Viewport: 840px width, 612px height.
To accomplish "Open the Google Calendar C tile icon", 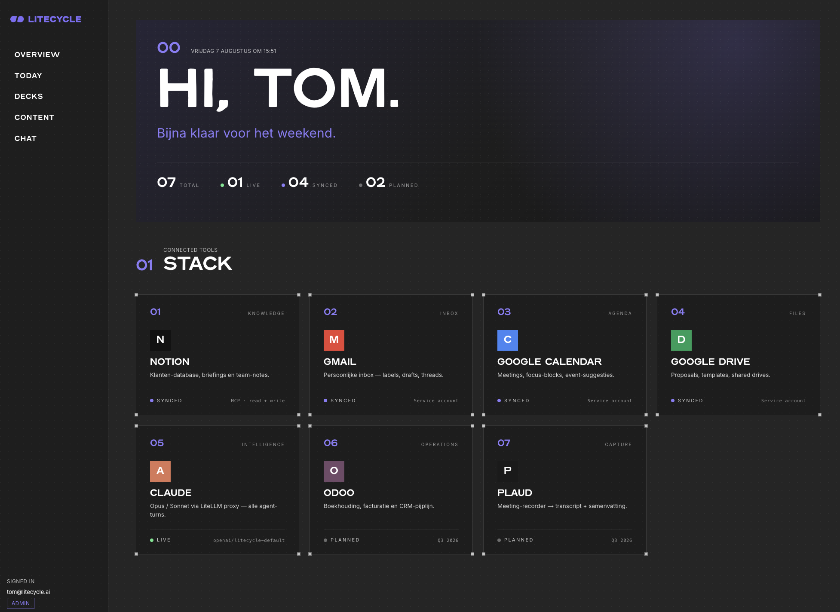I will 508,340.
